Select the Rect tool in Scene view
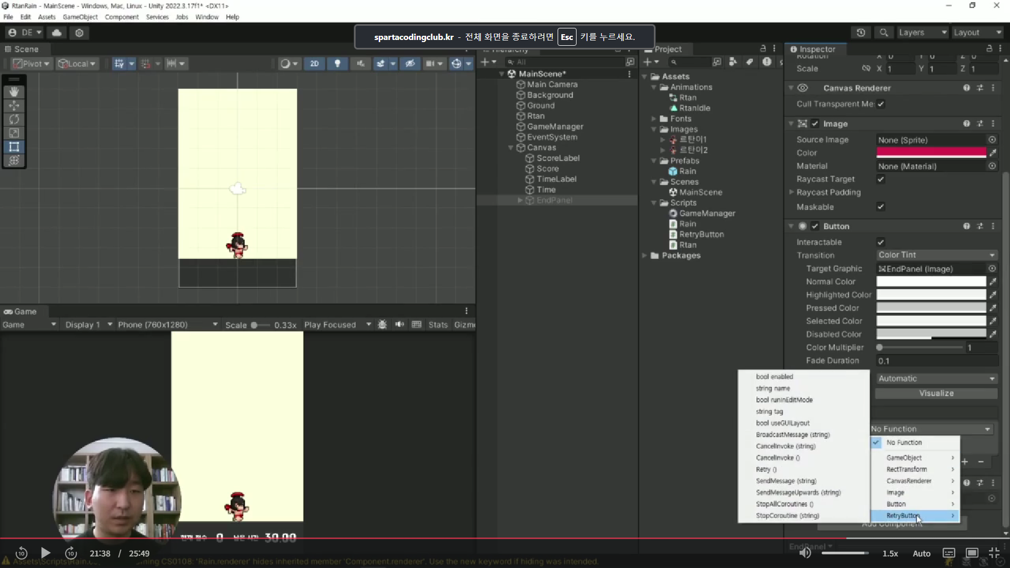1010x568 pixels. tap(14, 147)
